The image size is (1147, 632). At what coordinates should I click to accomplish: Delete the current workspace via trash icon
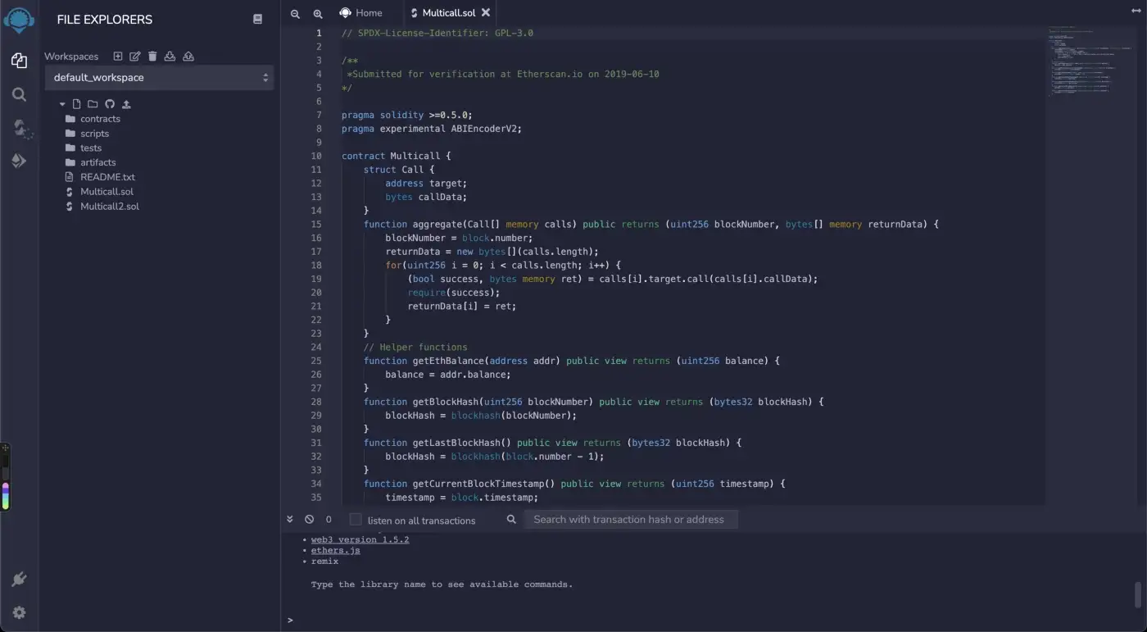tap(152, 57)
